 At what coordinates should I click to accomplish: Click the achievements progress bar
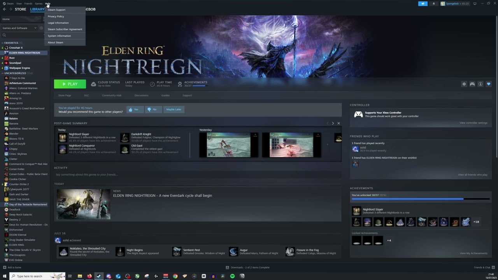pos(421,199)
